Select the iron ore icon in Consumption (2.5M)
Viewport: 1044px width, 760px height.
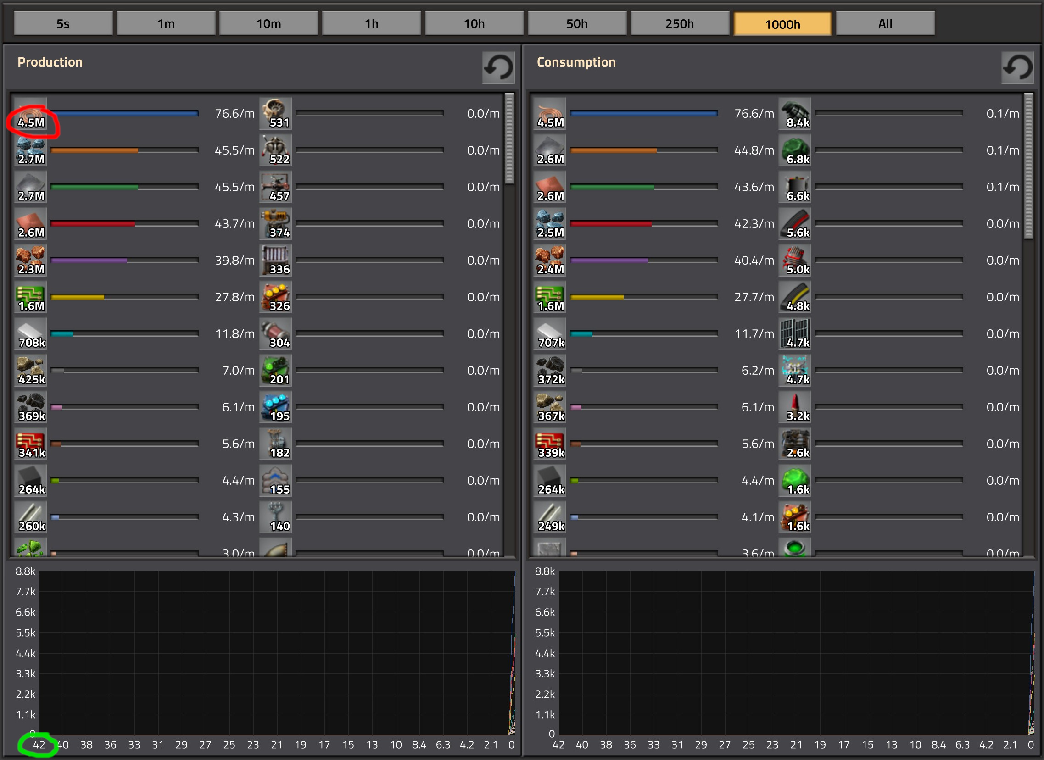pos(550,223)
